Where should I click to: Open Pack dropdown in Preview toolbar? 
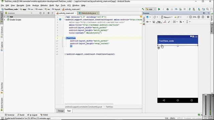(175, 22)
